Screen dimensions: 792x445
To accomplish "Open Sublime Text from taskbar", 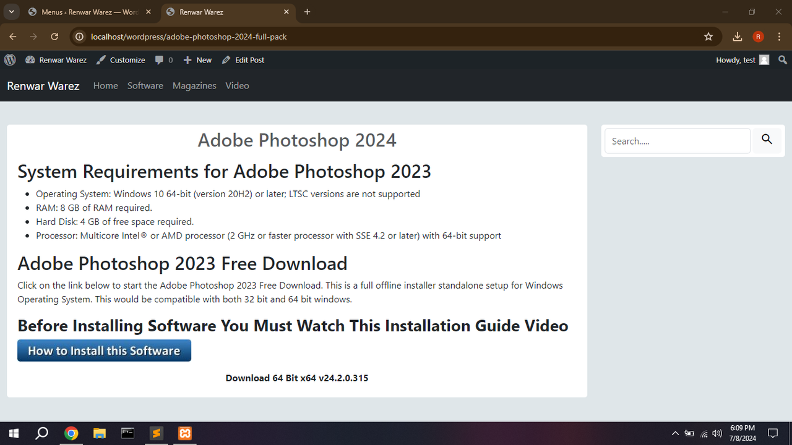I will [157, 433].
